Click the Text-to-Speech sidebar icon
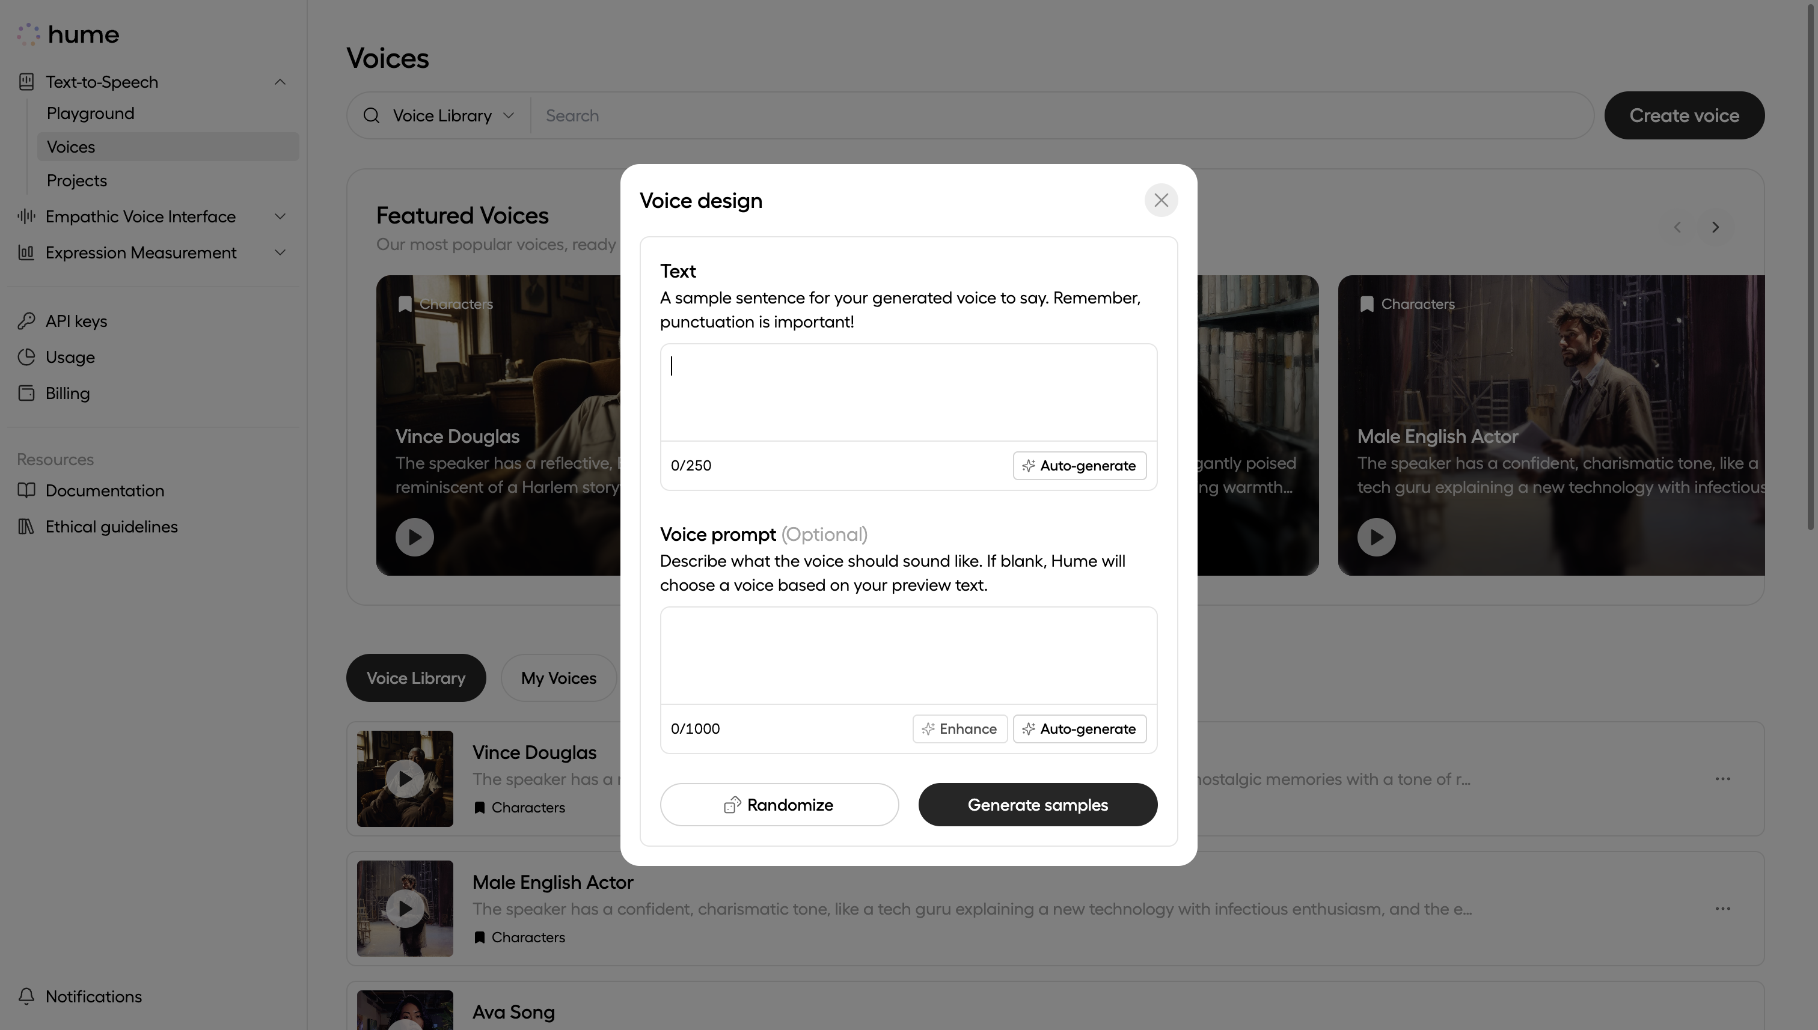1818x1030 pixels. 26,82
